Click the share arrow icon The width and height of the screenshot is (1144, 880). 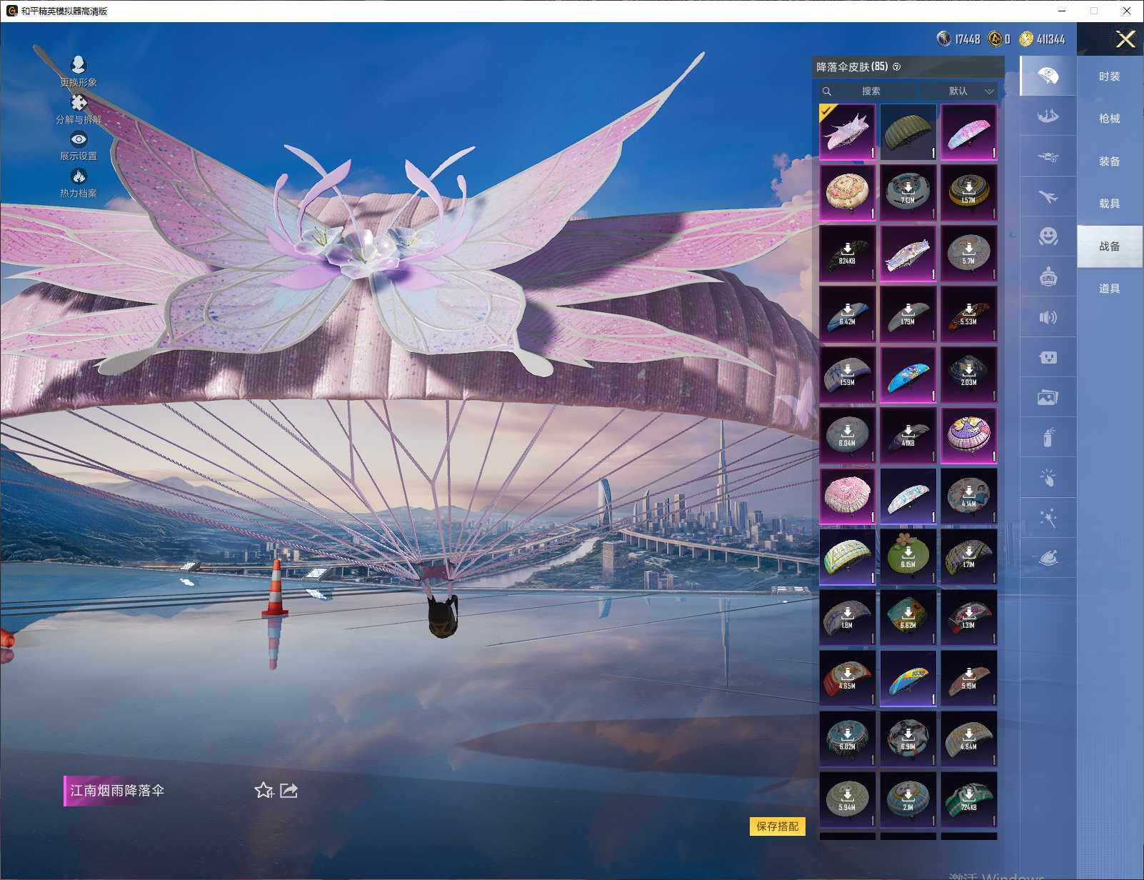coord(289,790)
